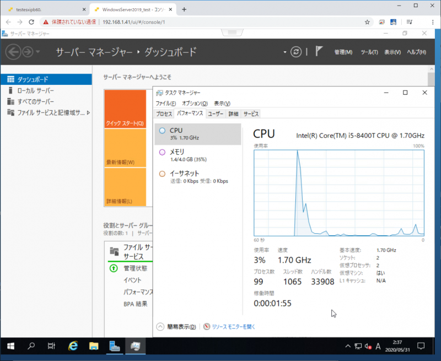Click the green 管理状態 status icon

(114, 268)
